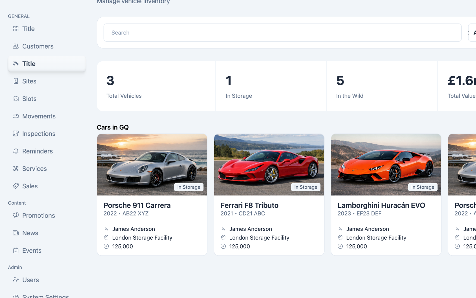Click the Slots garage icon
476x298 pixels.
(16, 99)
